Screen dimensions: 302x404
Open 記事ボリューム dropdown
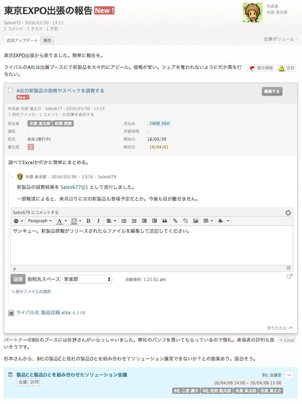click(281, 39)
